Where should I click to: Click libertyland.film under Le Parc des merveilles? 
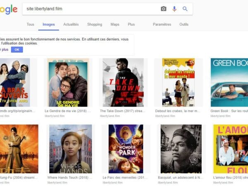coord(112,183)
